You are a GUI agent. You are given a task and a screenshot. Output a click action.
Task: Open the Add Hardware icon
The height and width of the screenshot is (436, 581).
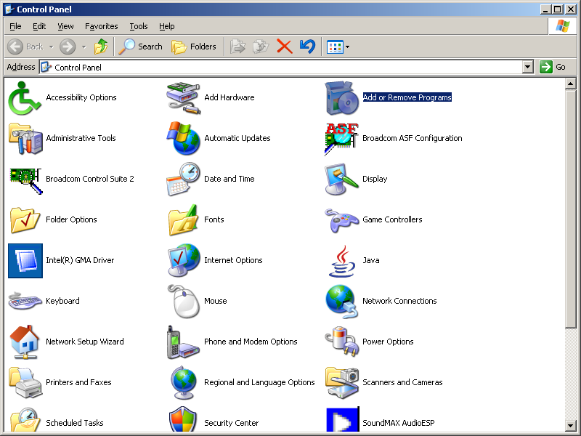[x=184, y=97]
